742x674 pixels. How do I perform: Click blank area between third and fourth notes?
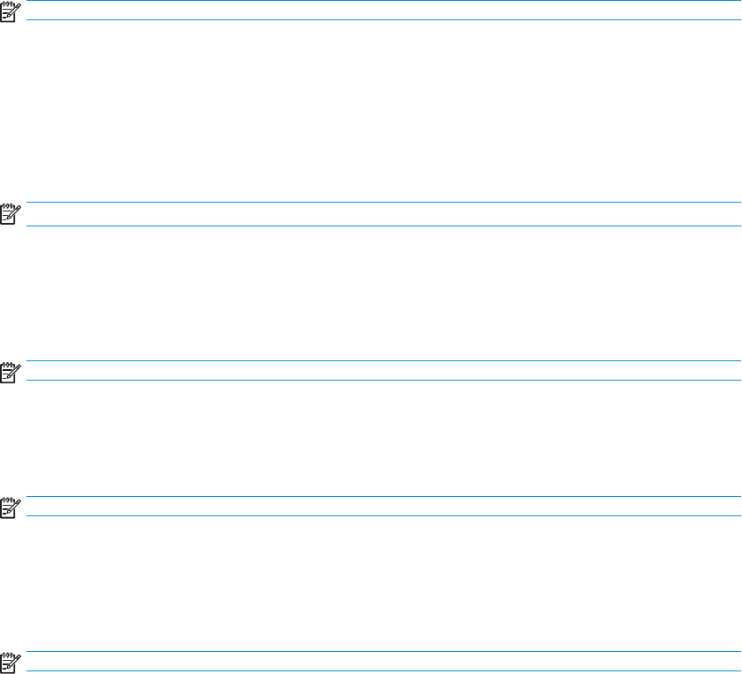pyautogui.click(x=371, y=439)
